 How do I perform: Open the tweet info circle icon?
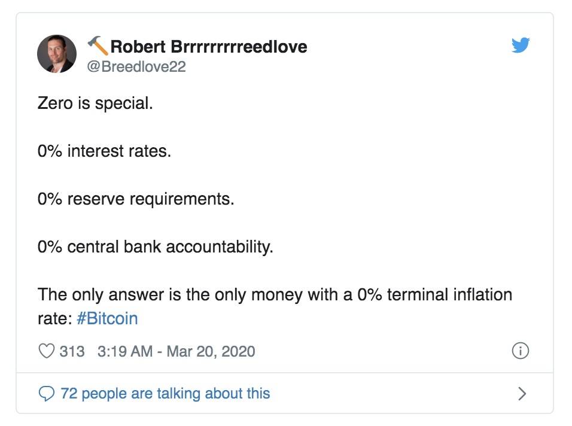click(520, 351)
